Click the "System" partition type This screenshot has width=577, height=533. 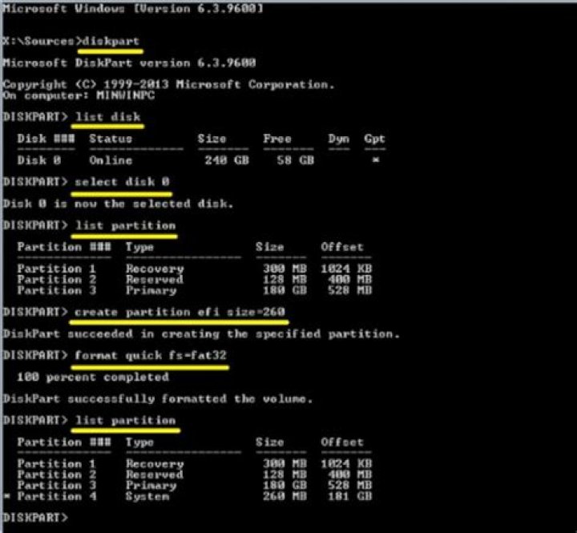tap(147, 496)
